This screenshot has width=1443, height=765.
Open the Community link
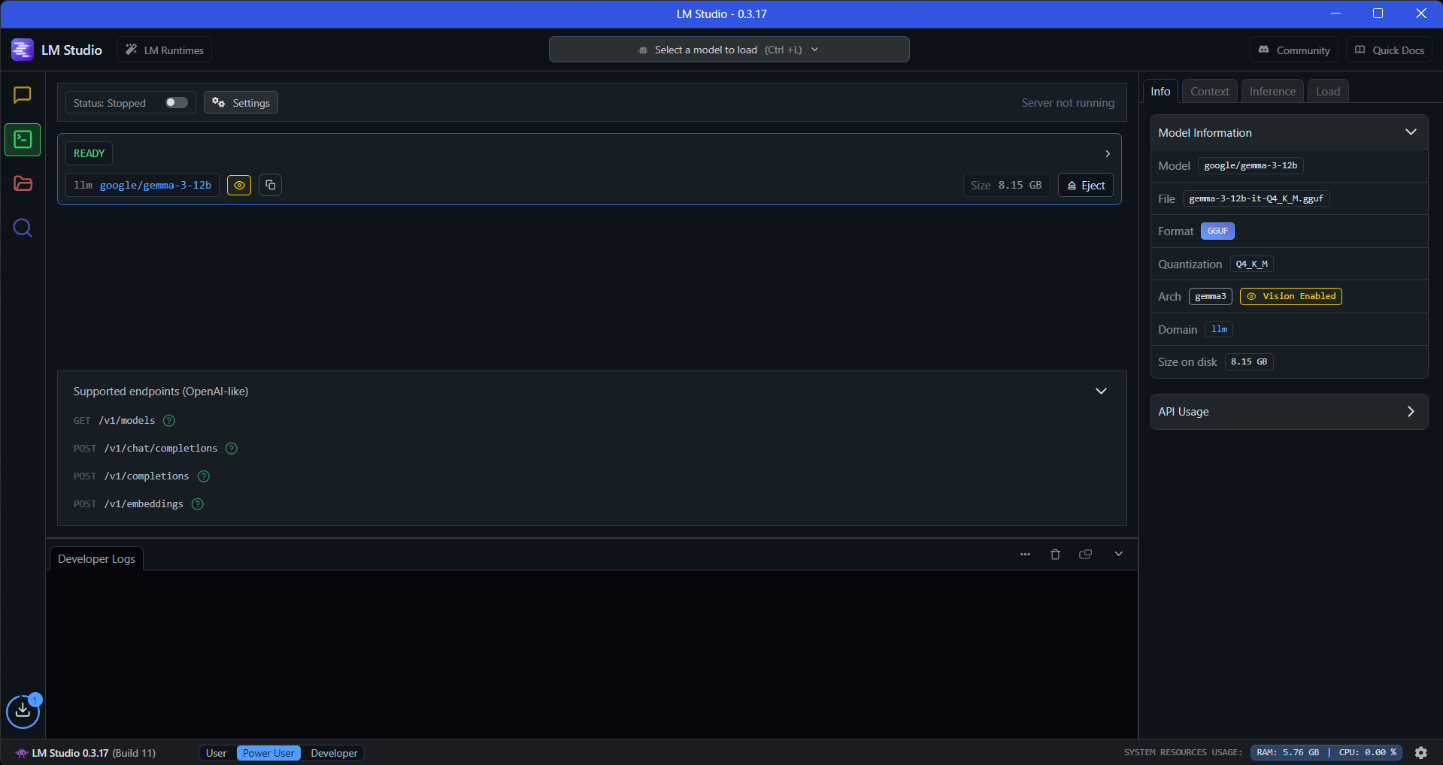click(x=1294, y=50)
